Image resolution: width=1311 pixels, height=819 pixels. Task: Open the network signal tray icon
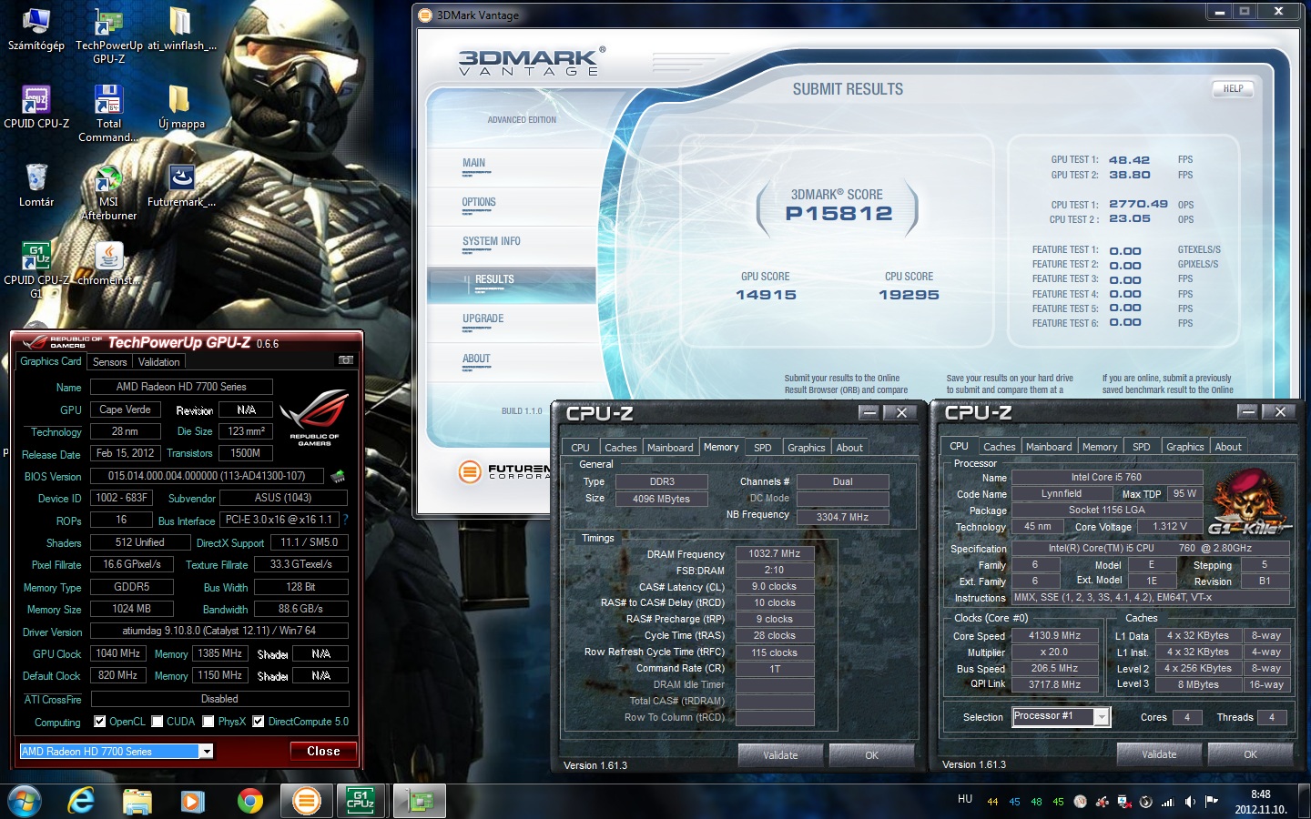pyautogui.click(x=1168, y=802)
